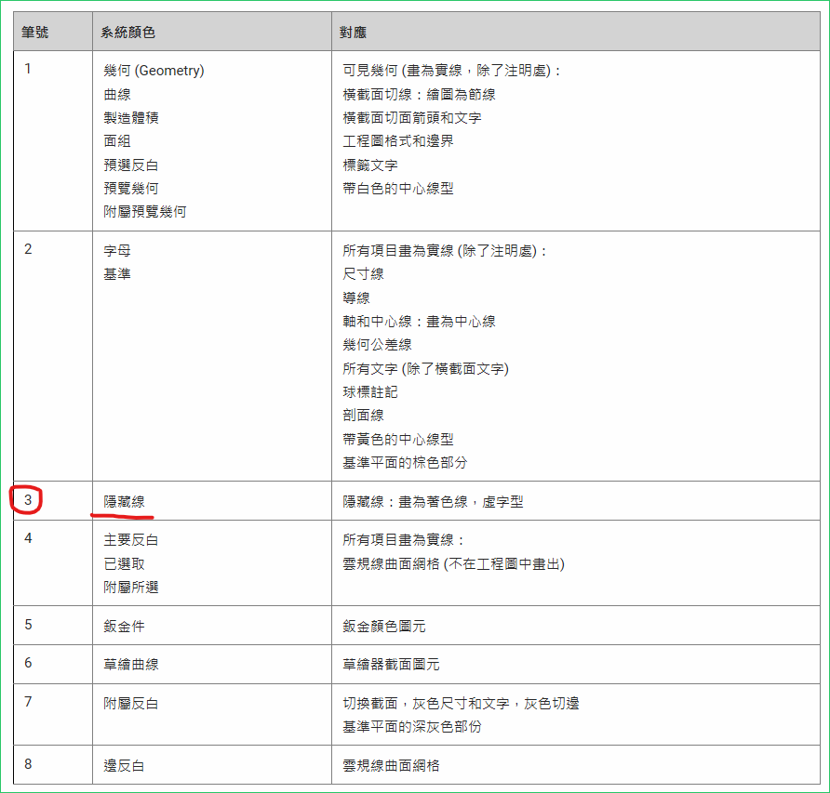Image resolution: width=830 pixels, height=793 pixels.
Task: Click the 幾何公差線 line
Action: 377,345
